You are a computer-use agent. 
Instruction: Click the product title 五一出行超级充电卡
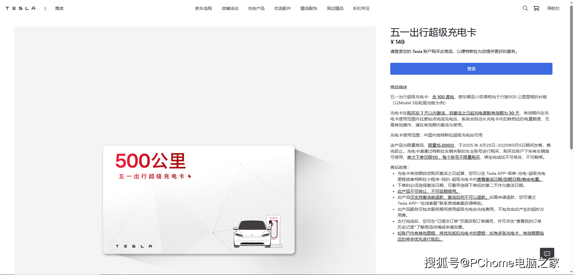[x=433, y=32]
